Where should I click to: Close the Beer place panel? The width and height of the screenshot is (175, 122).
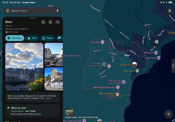pos(57,22)
